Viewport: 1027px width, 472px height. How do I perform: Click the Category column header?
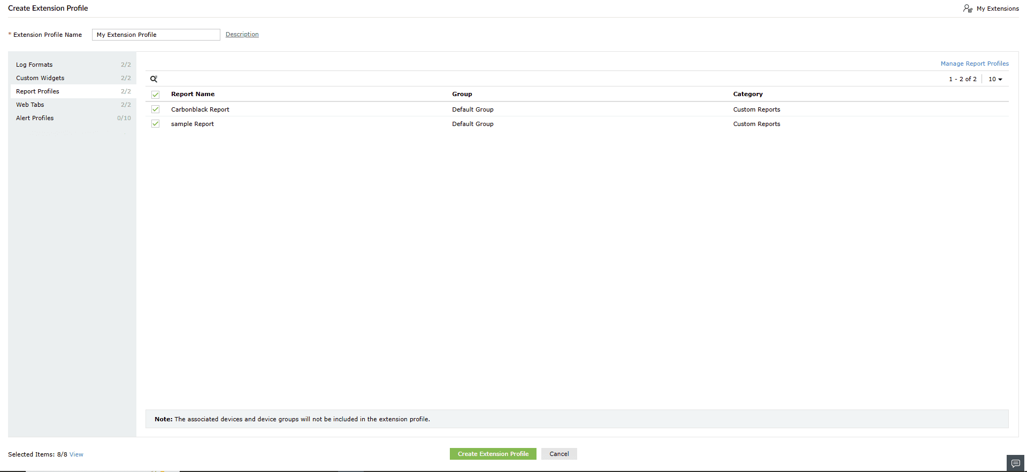coord(748,94)
